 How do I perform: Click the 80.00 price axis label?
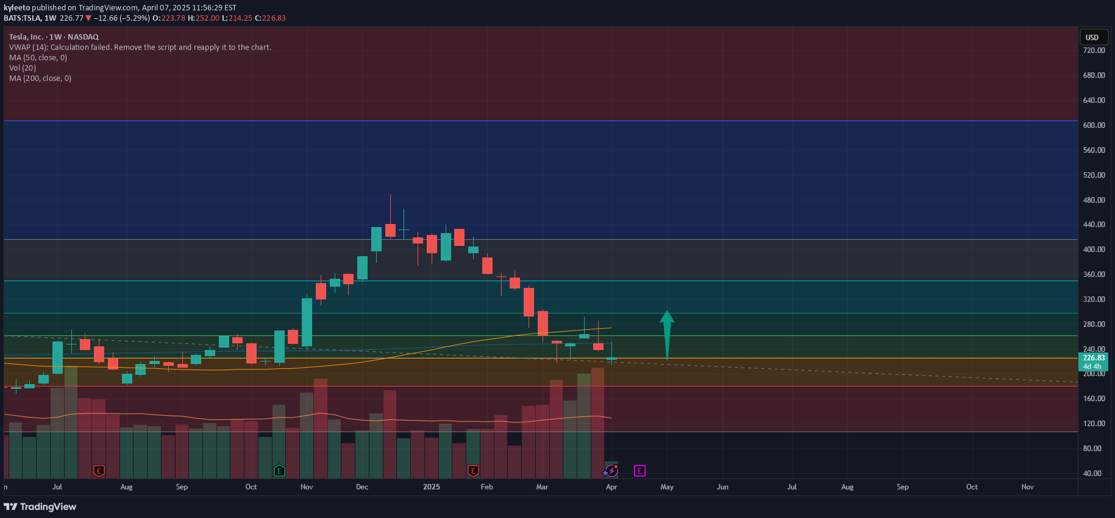(x=1092, y=449)
